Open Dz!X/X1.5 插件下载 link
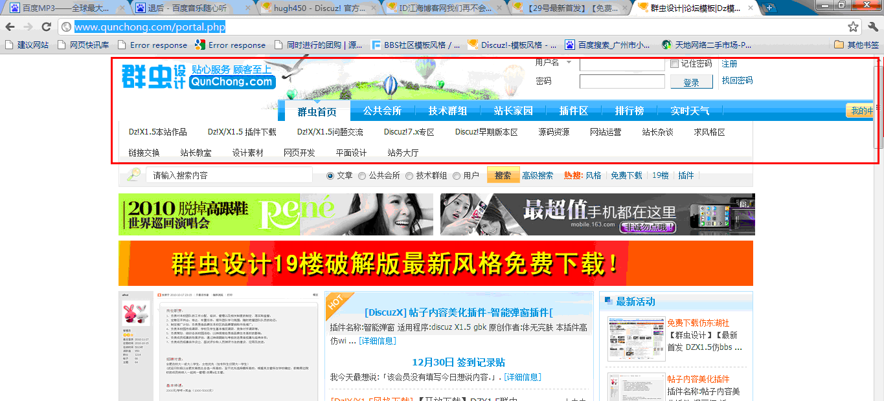The width and height of the screenshot is (884, 401). click(x=242, y=132)
